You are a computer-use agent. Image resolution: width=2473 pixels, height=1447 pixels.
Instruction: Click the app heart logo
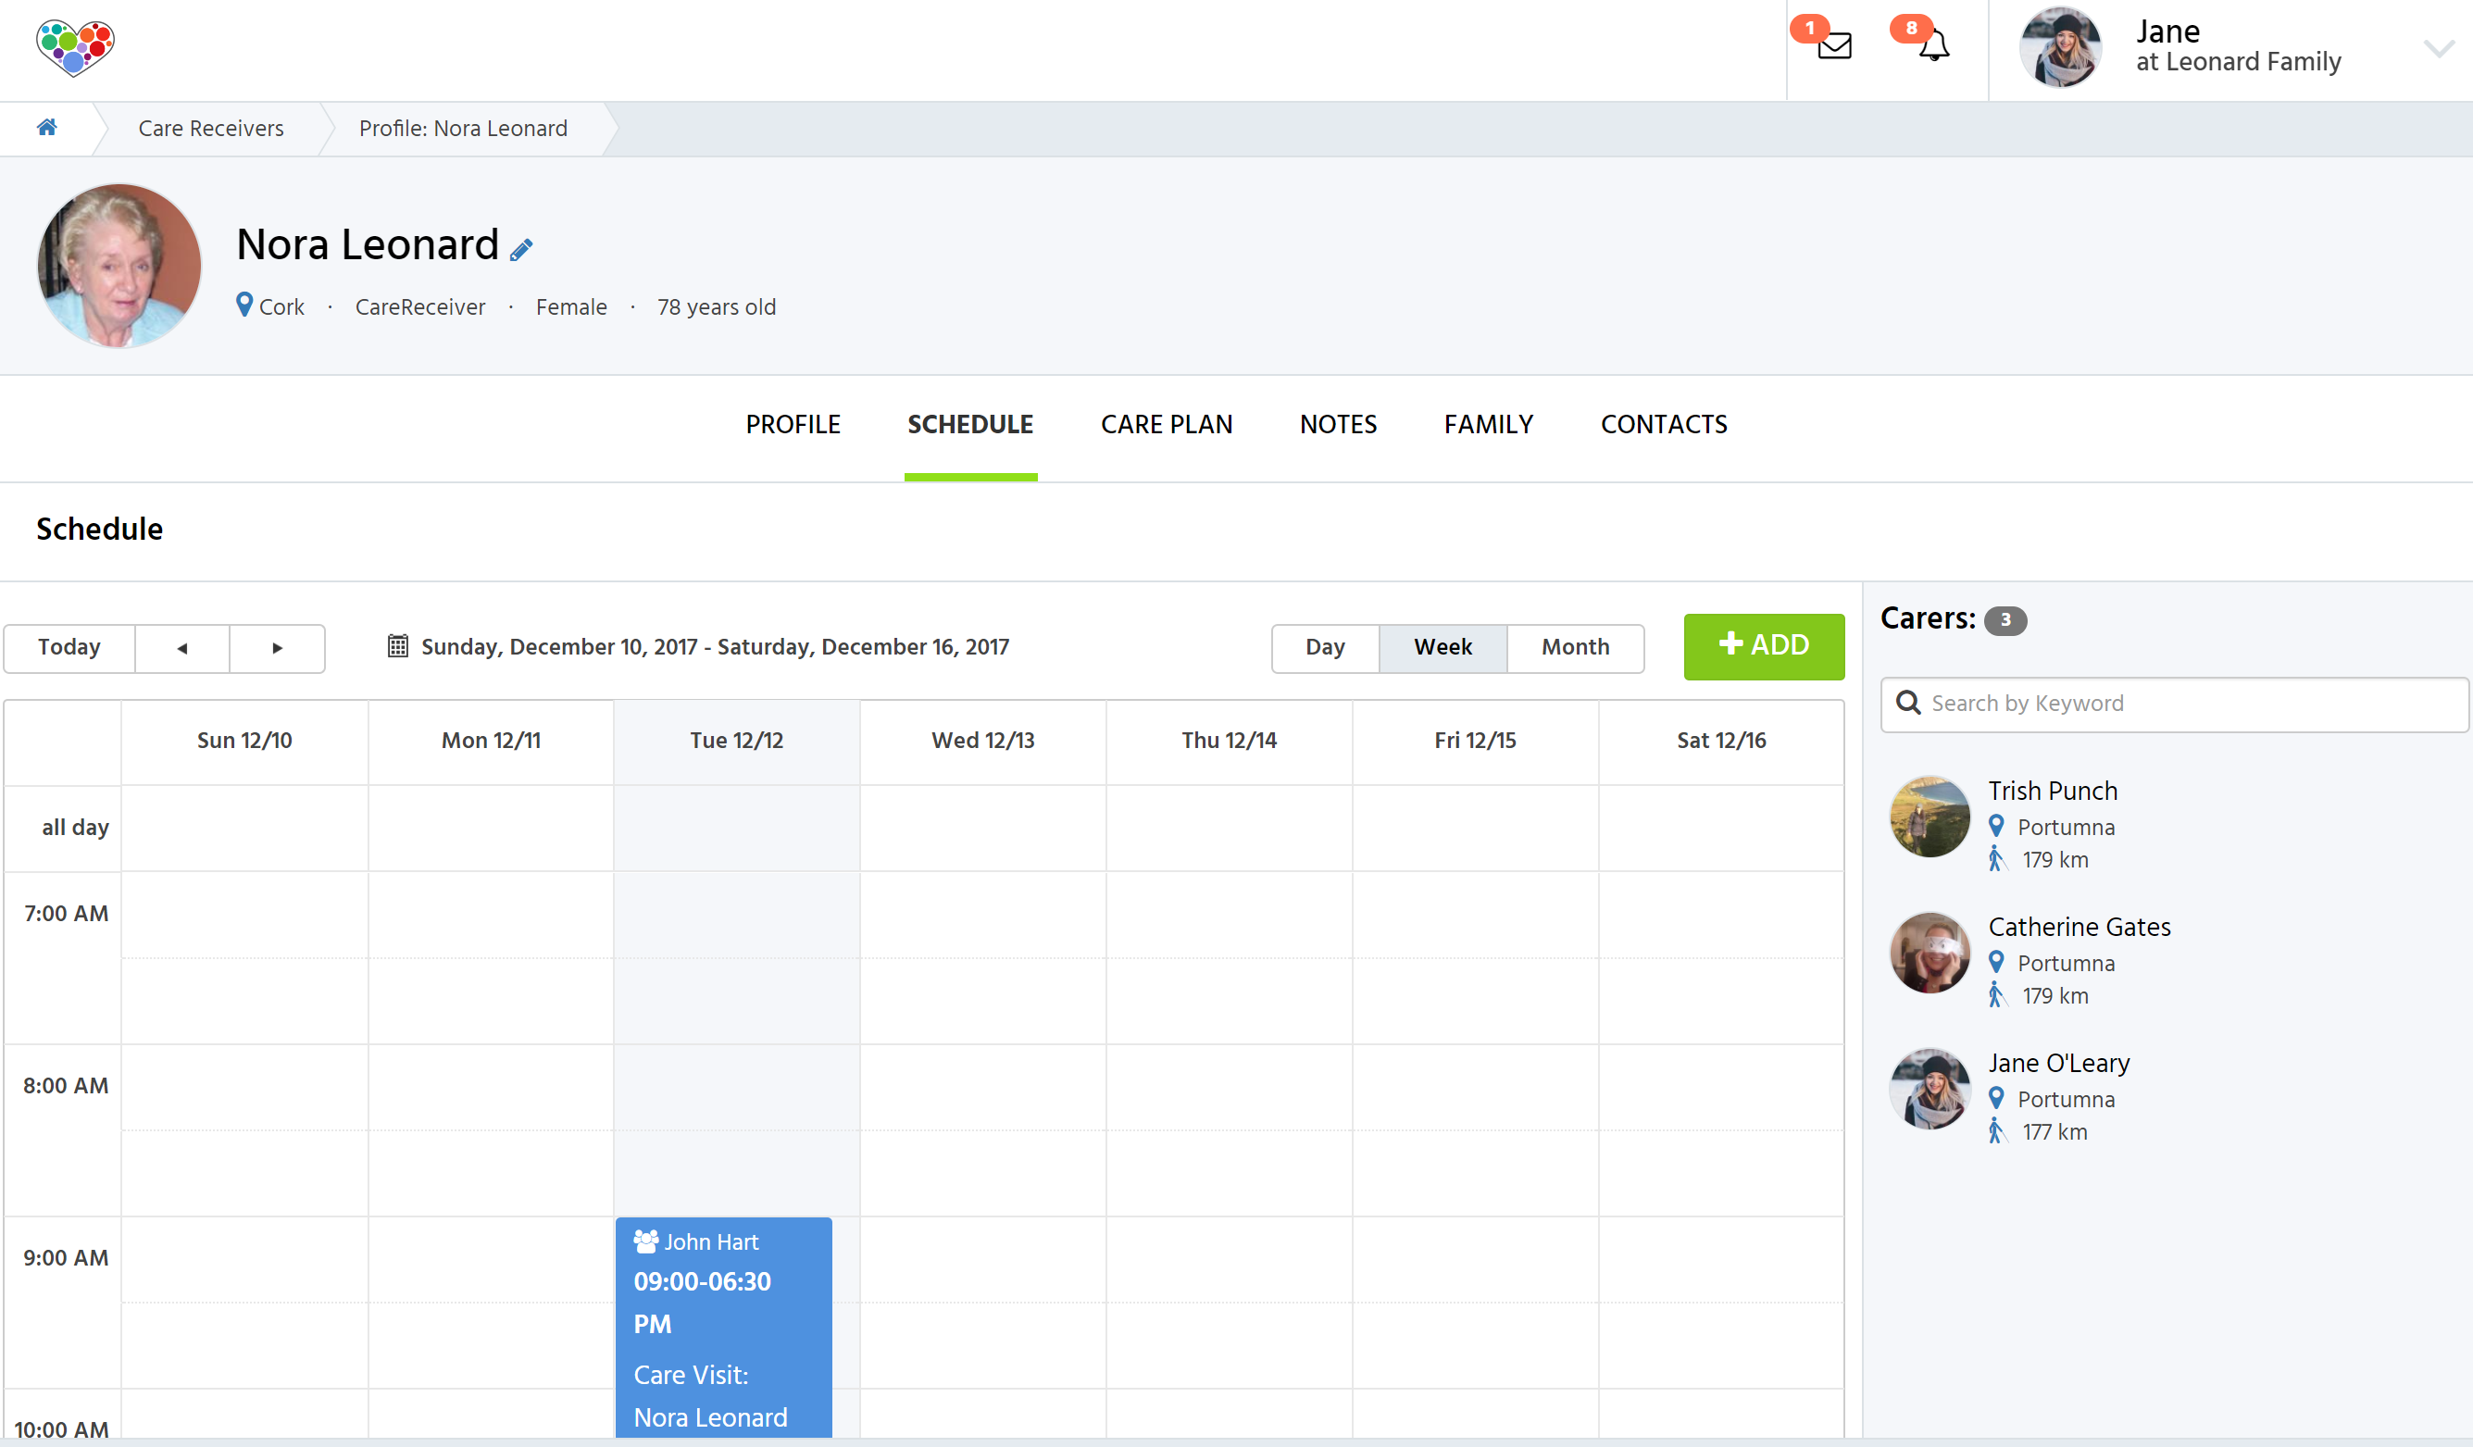(75, 47)
